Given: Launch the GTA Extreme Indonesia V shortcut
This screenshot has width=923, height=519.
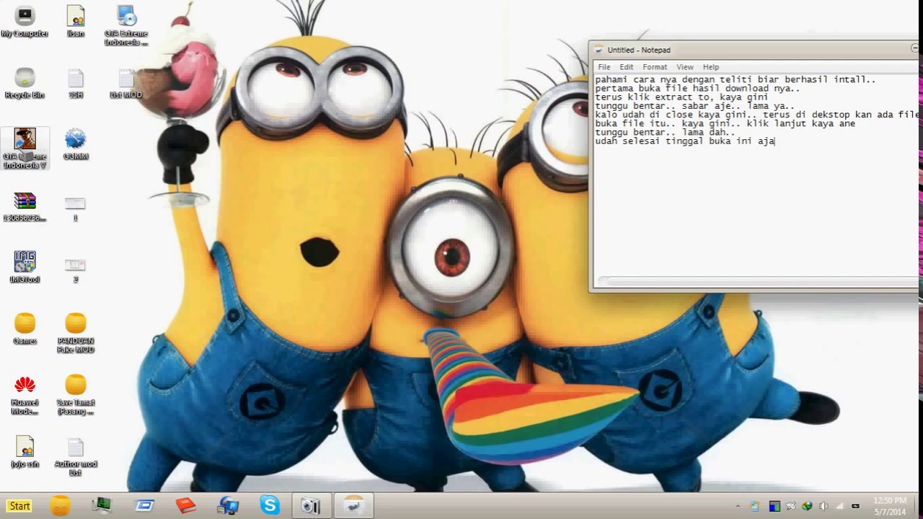Looking at the screenshot, I should pos(25,149).
